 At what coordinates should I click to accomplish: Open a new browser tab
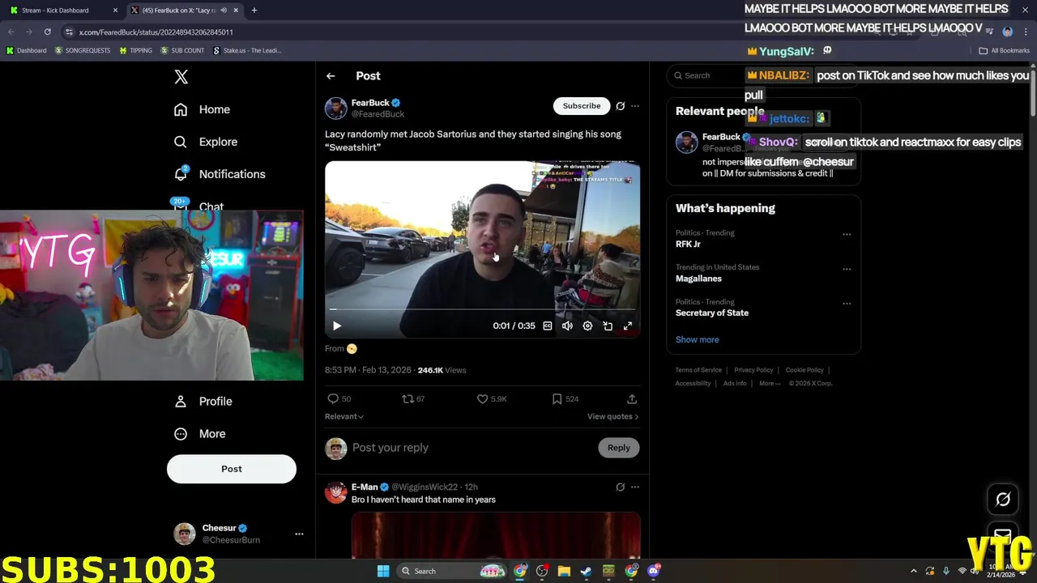point(254,11)
